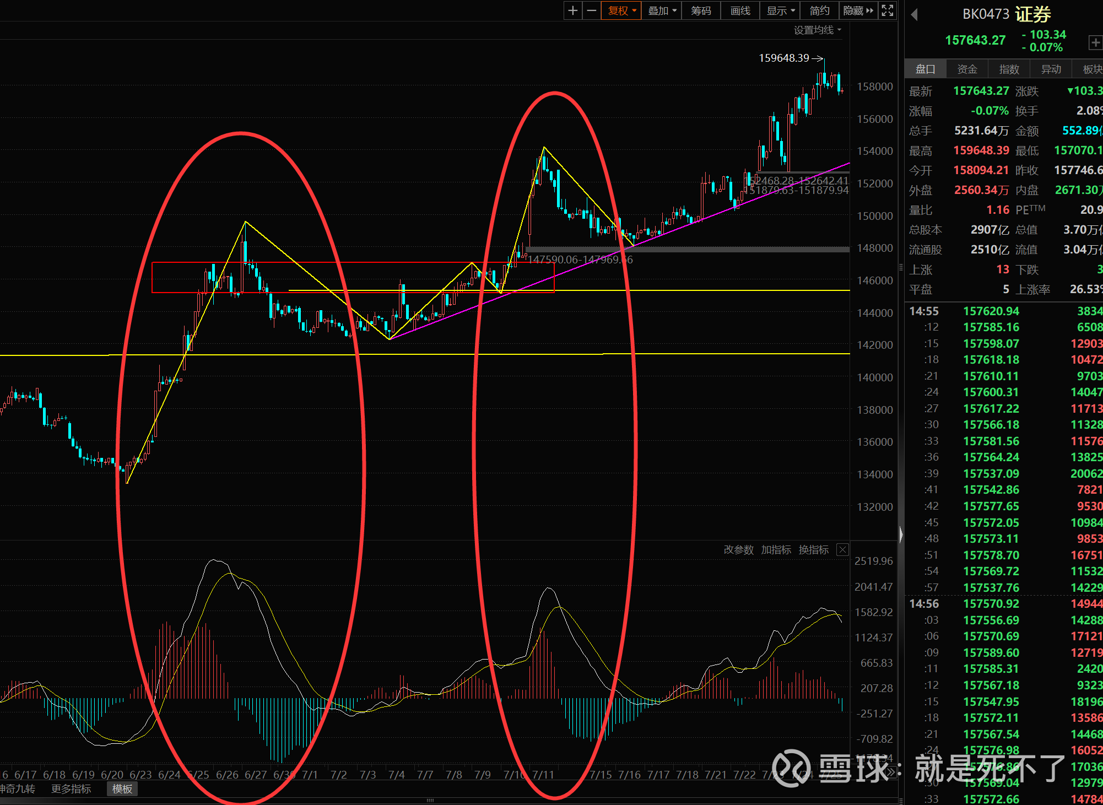This screenshot has width=1103, height=805.
Task: Add 证券 to watchlist with plus icon
Action: coord(1095,43)
